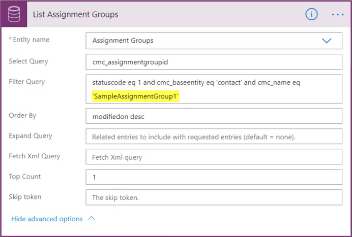
Task: Click the empty Expand Query input
Action: [214, 137]
